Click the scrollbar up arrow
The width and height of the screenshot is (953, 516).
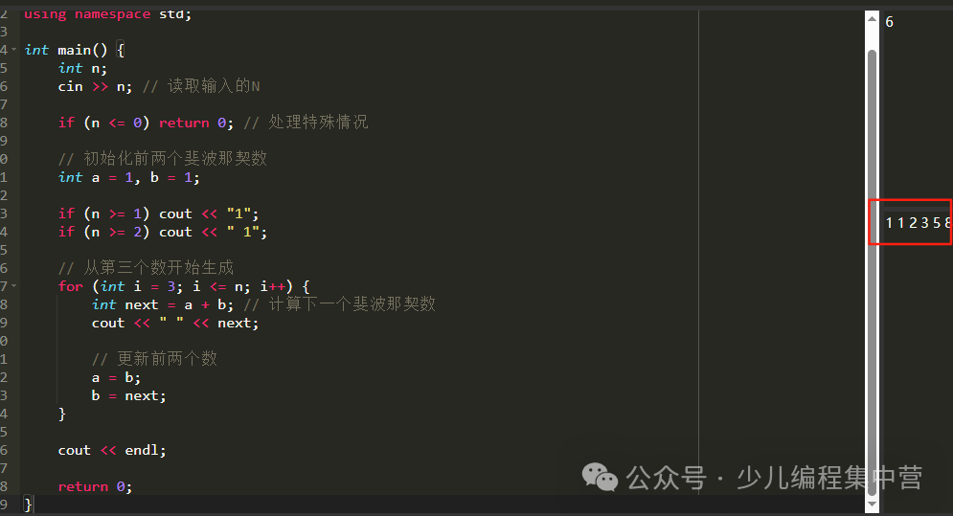point(873,19)
